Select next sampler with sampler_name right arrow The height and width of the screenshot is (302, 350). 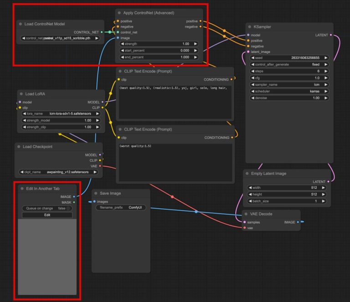[x=326, y=85]
